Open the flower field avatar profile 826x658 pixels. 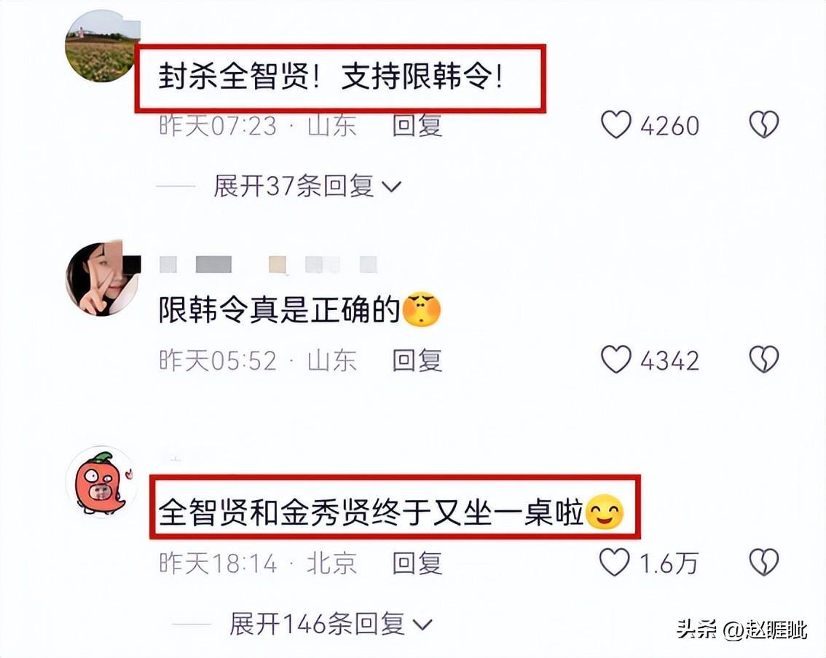[x=101, y=47]
